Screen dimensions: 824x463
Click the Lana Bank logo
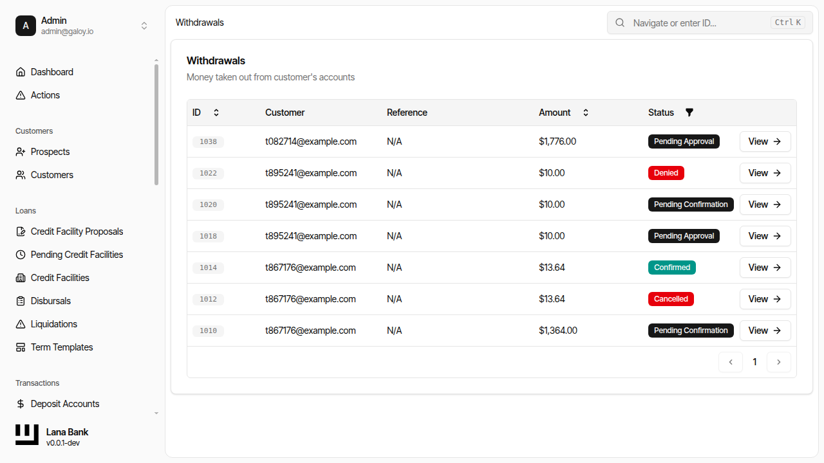[x=26, y=435]
